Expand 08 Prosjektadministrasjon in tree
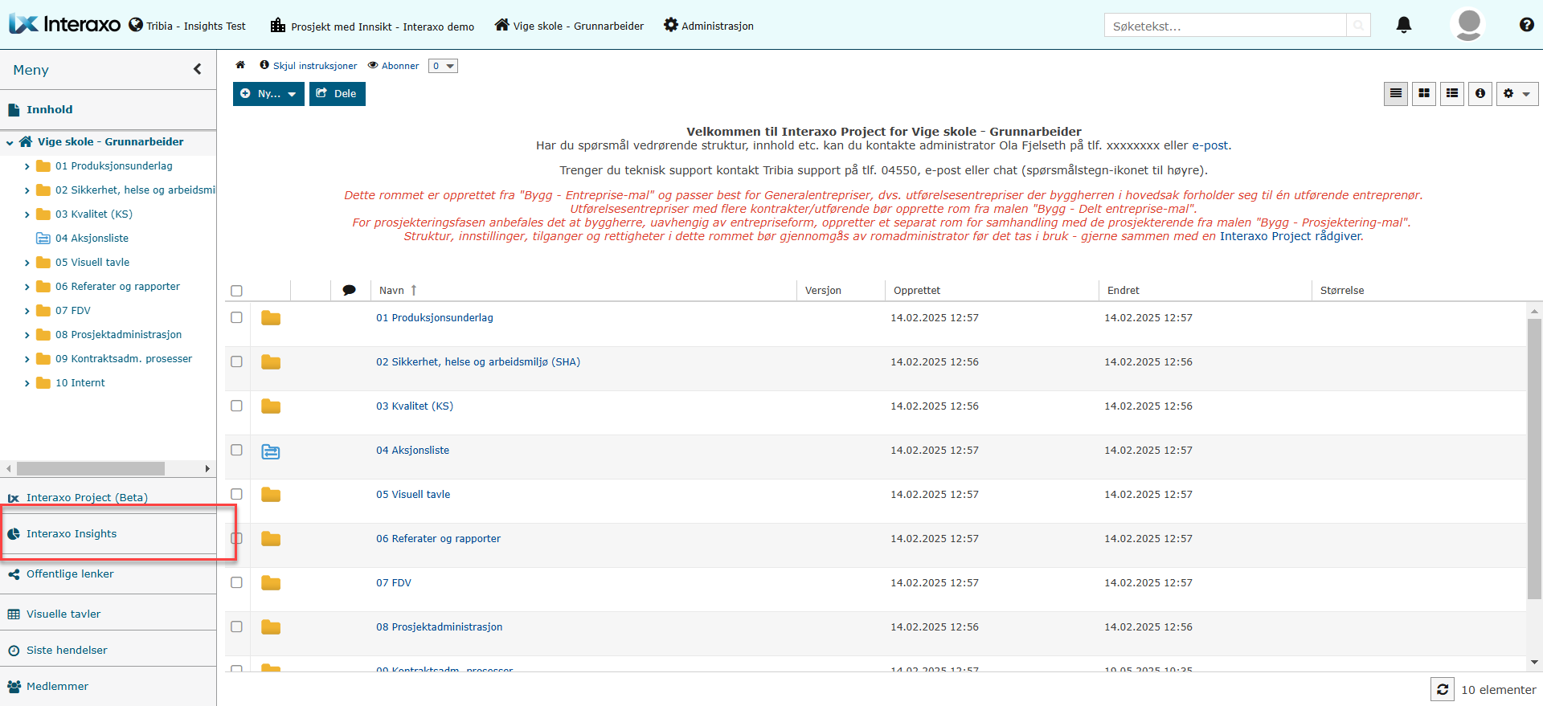The image size is (1543, 706). coord(27,335)
